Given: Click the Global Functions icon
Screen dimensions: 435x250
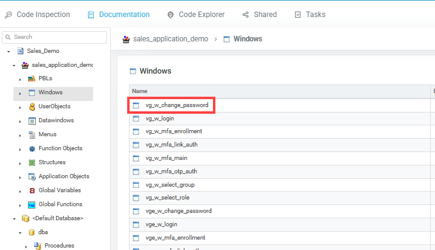Looking at the screenshot, I should tap(32, 205).
